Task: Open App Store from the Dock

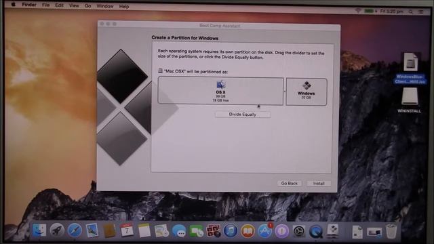Action: click(264, 231)
